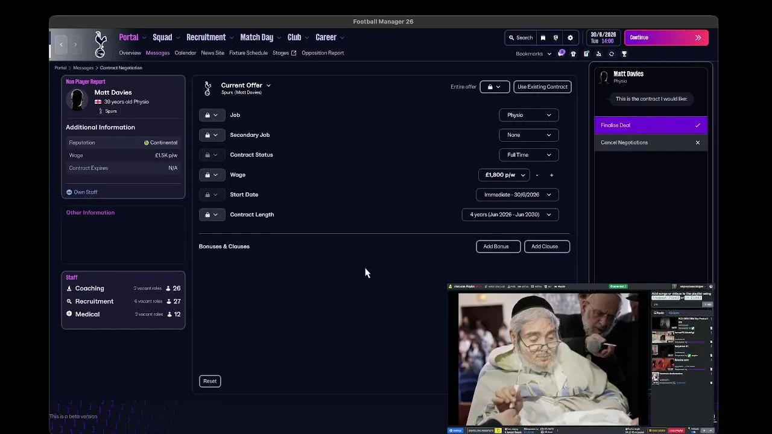Click the tactics board icon shortcut
The height and width of the screenshot is (434, 772).
tap(586, 54)
